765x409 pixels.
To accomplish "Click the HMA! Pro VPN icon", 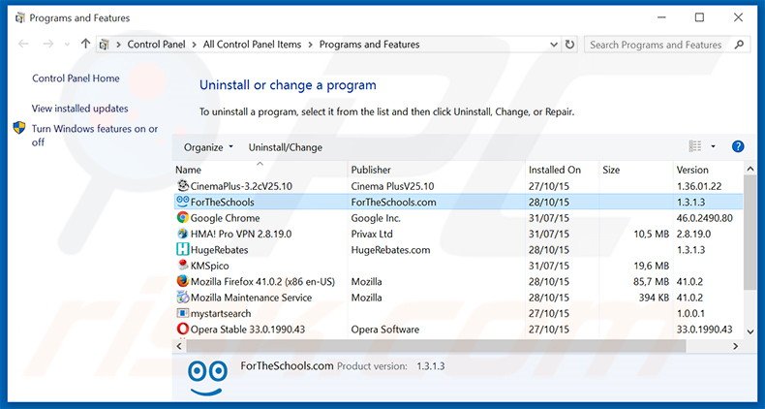I will 183,234.
